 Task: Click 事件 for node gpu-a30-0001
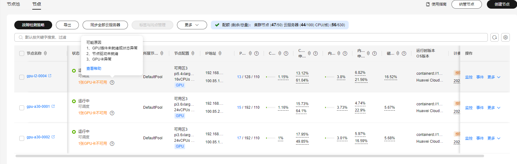[x=480, y=108]
